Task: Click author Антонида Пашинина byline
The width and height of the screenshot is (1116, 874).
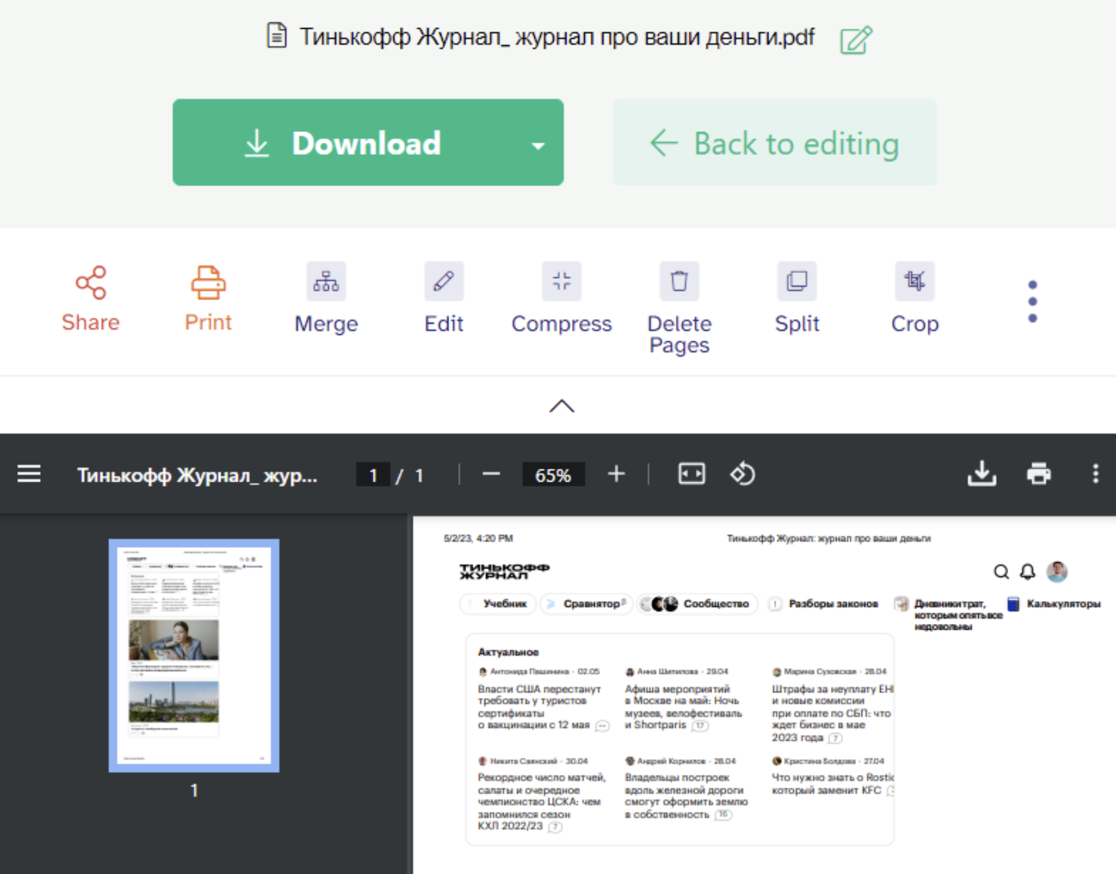Action: [539, 671]
